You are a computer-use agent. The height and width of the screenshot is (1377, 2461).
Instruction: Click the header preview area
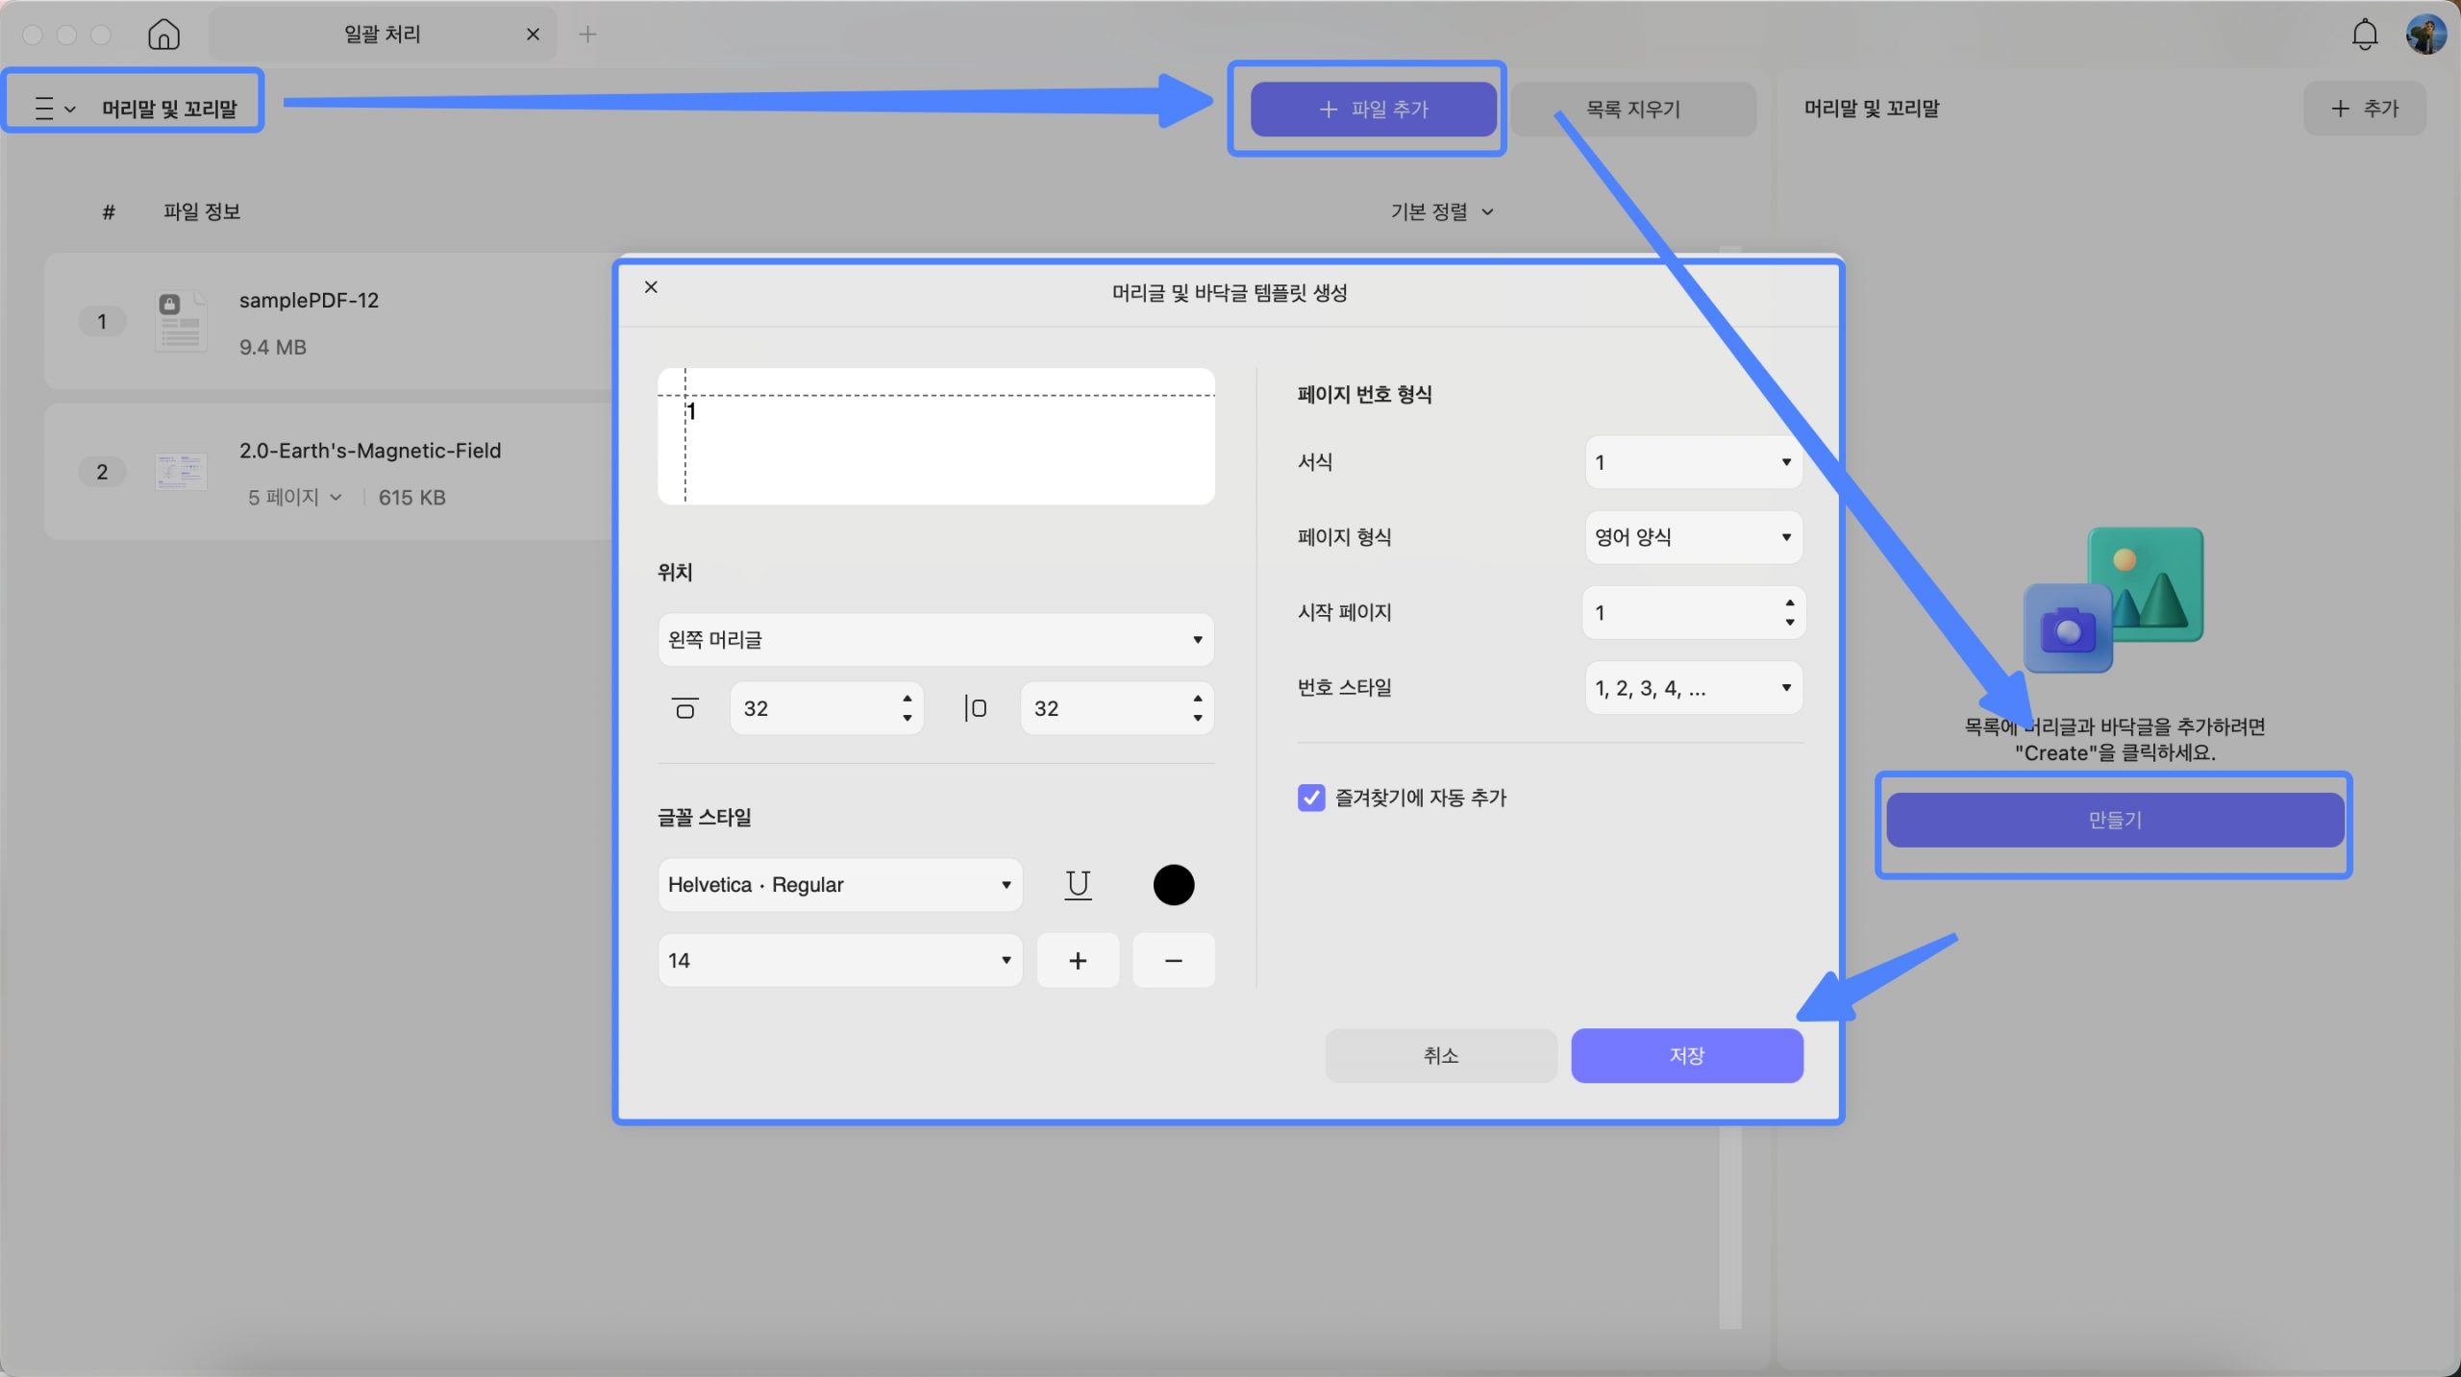pyautogui.click(x=935, y=436)
